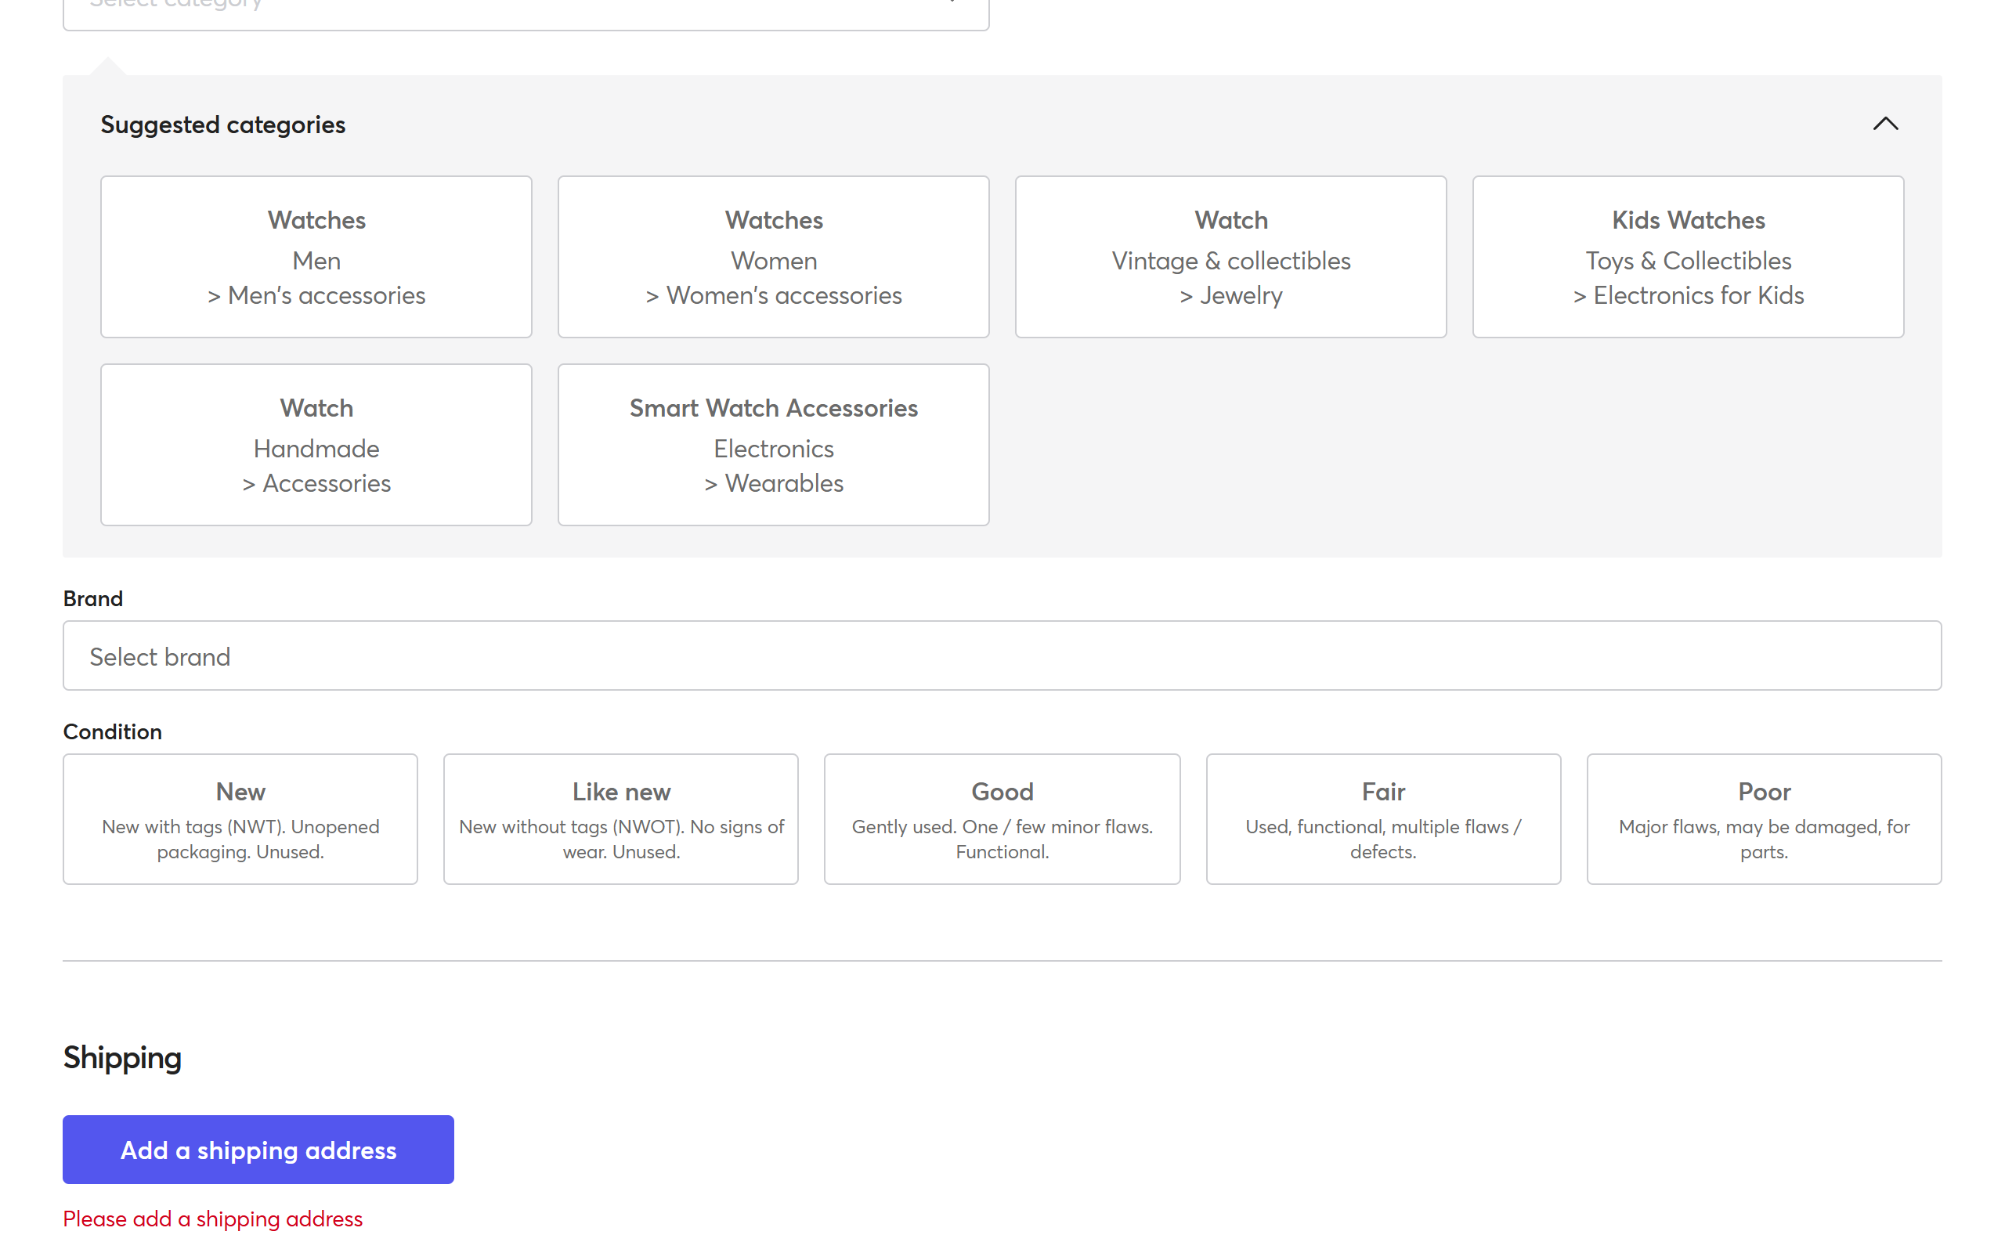2005x1253 pixels.
Task: Click Add a shipping address button
Action: coord(258,1150)
